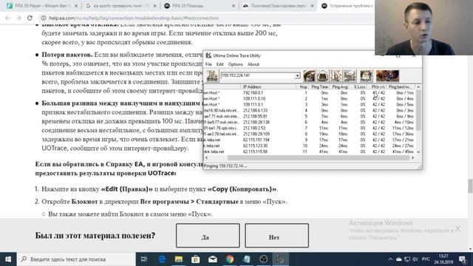473x266 pixels.
Task: Select the row with IP 109.111.0.1
Action: [x=310, y=105]
